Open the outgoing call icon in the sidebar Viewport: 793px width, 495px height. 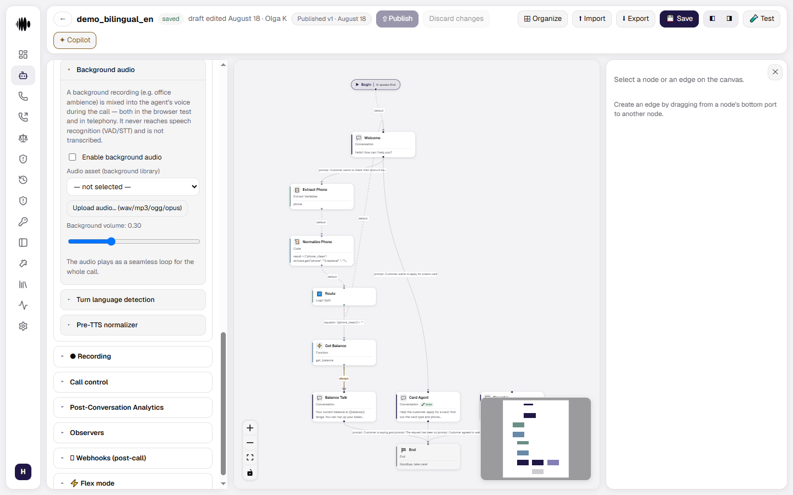click(23, 117)
